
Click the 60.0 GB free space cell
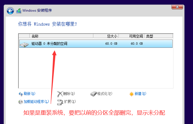click(x=137, y=44)
